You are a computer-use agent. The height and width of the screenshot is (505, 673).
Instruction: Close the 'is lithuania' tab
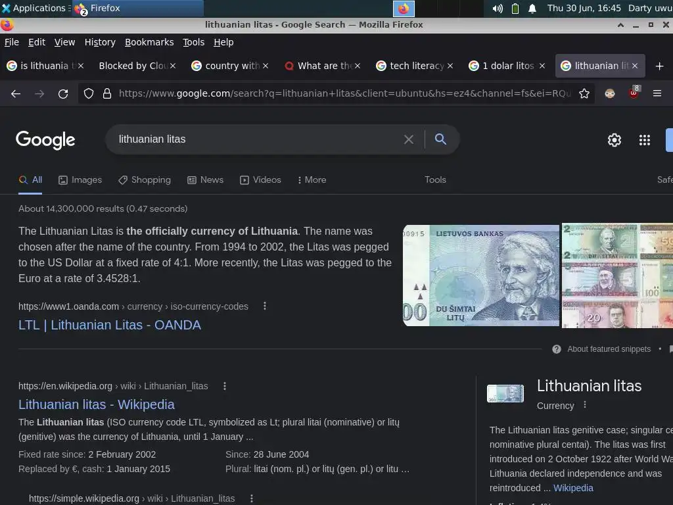pyautogui.click(x=81, y=66)
